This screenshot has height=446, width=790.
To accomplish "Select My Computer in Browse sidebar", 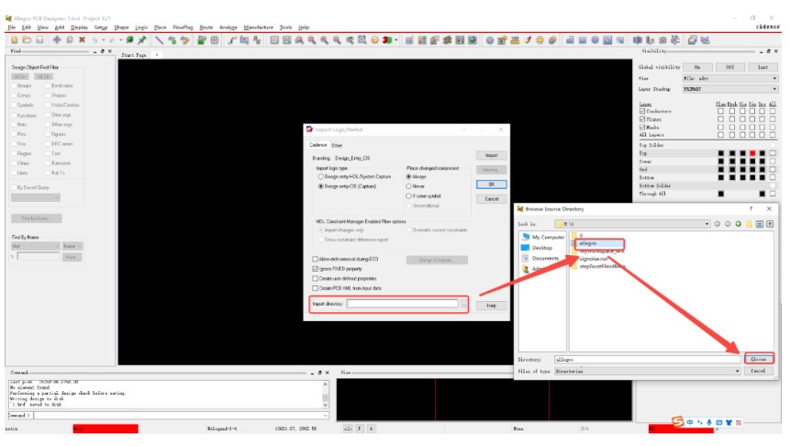I will click(x=543, y=237).
